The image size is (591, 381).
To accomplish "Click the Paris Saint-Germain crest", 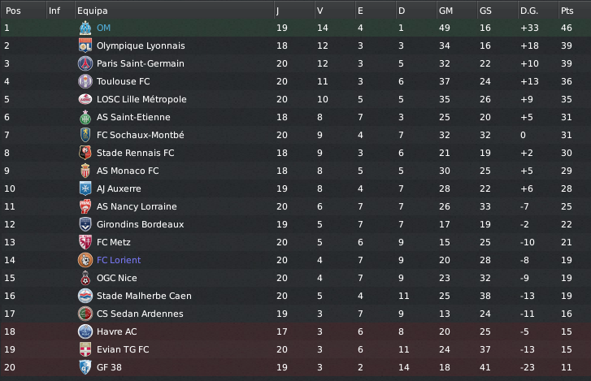I will [85, 63].
